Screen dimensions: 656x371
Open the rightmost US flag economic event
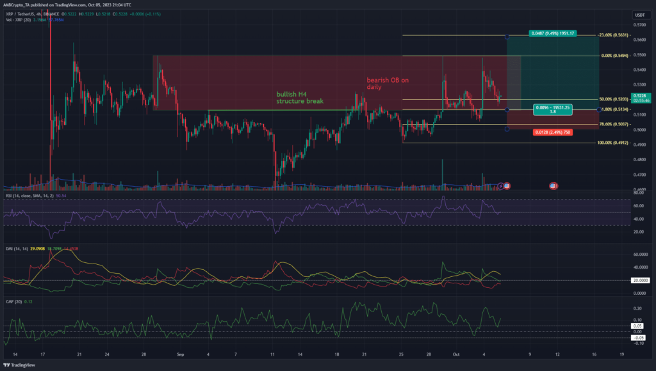(x=554, y=185)
